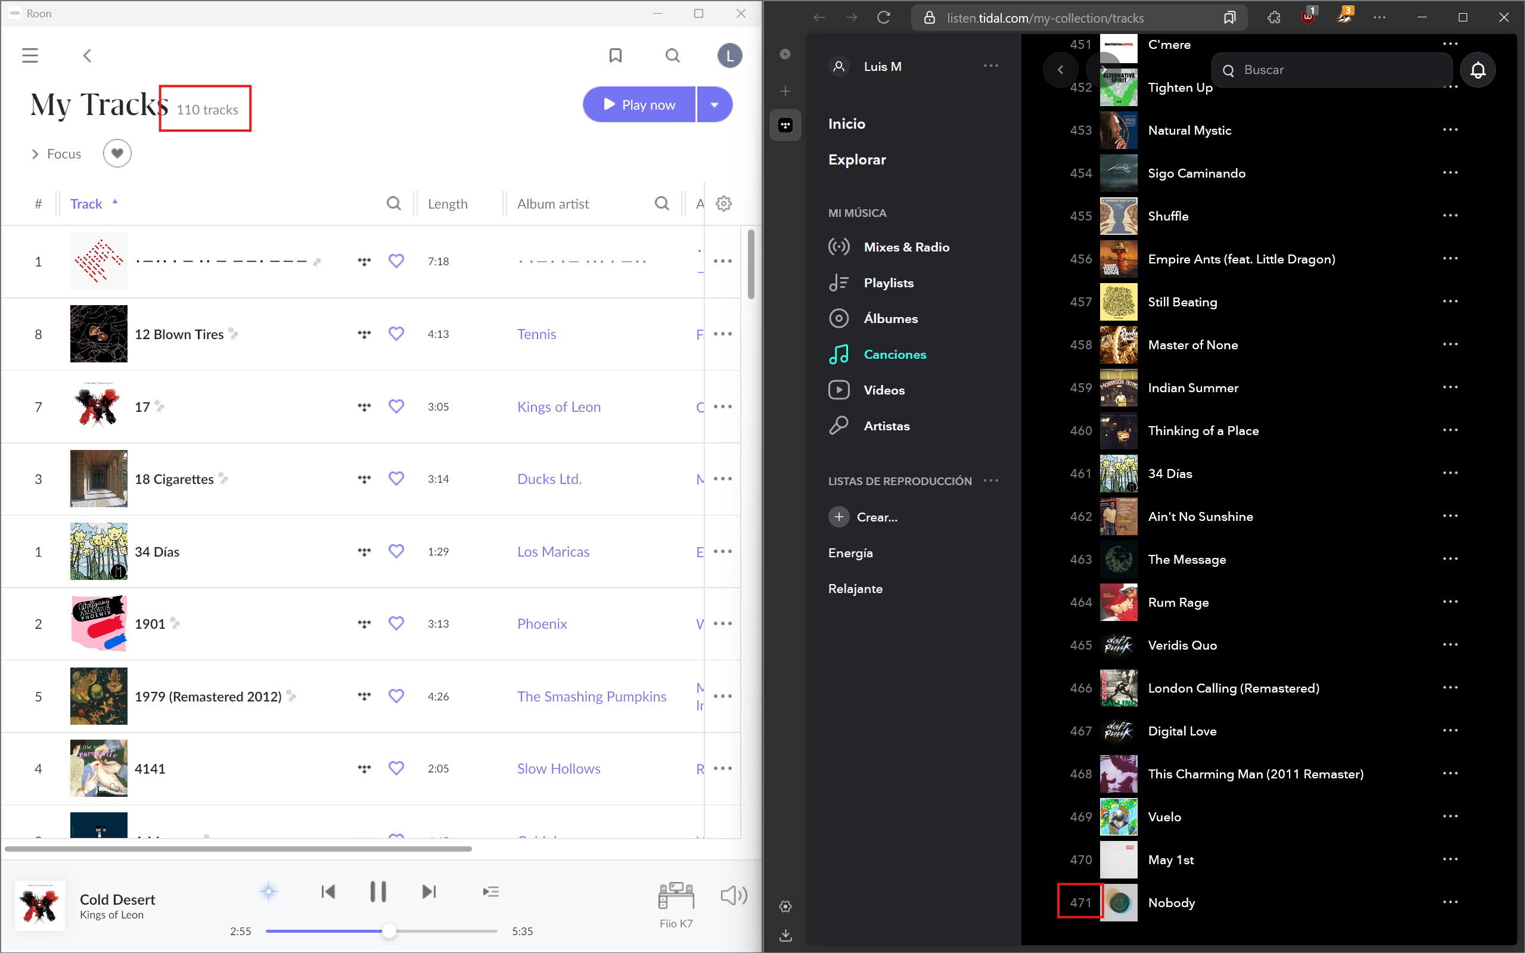The image size is (1525, 953).
Task: Go to TIDAL Explorar
Action: click(x=857, y=160)
